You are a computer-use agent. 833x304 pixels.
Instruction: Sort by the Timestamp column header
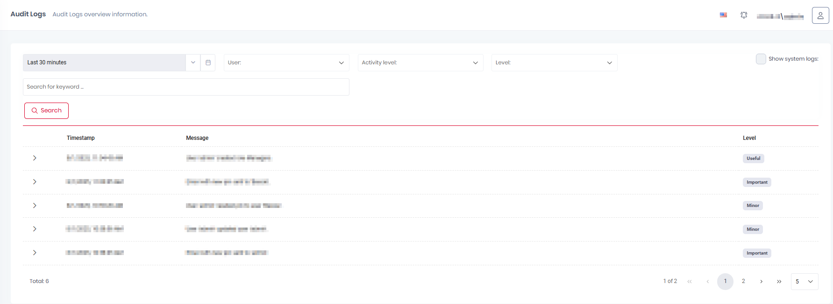coord(80,138)
